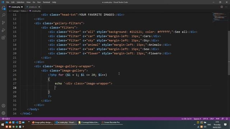Open the Help menu
Screen dimensions: 230x129
(x=54, y=2)
